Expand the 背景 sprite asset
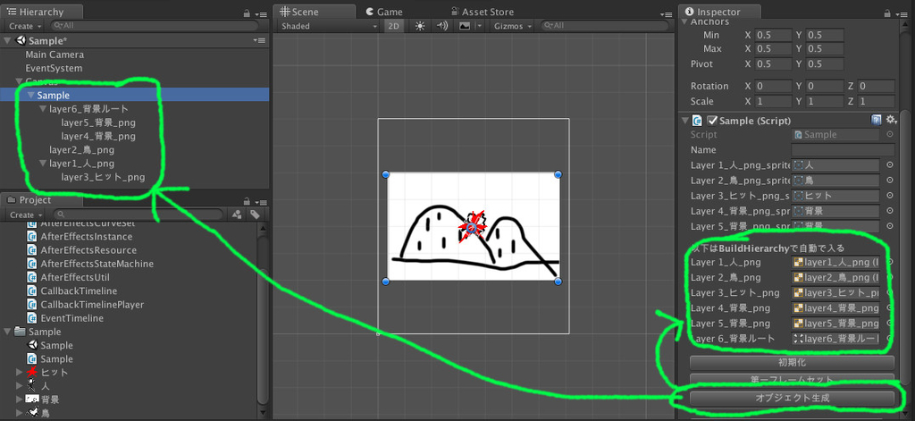 coord(20,400)
